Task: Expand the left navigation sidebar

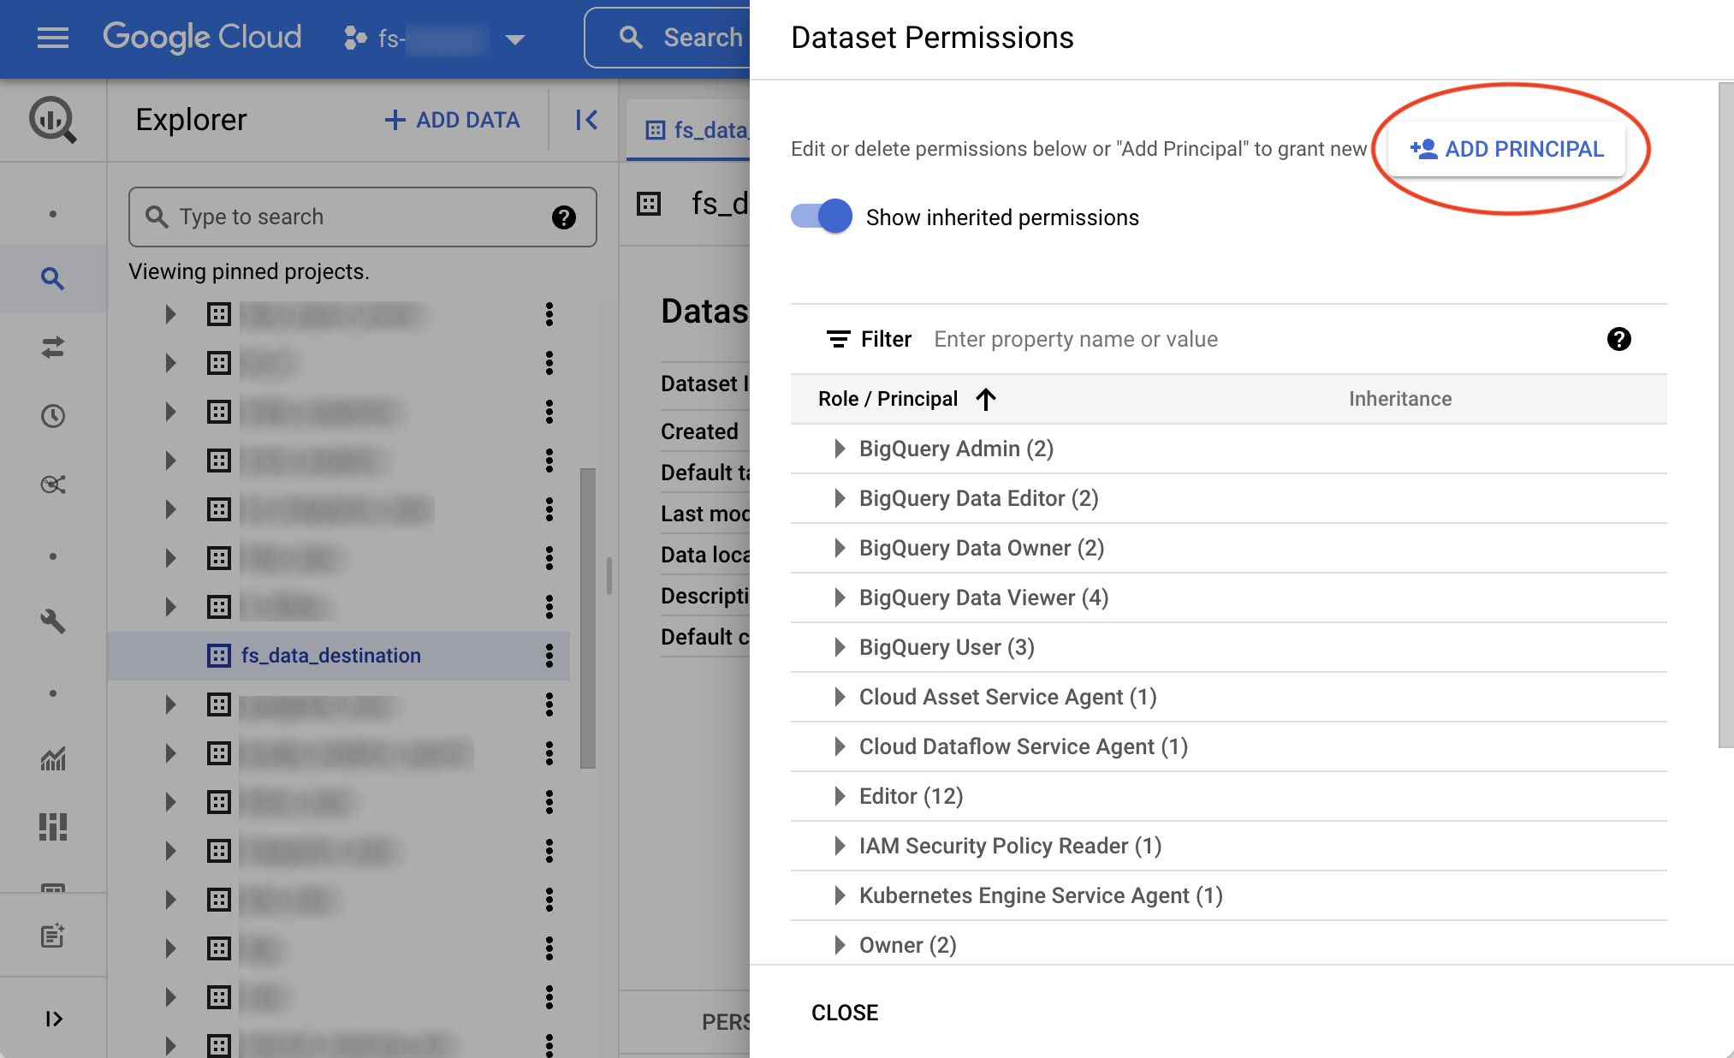Action: point(53,1019)
